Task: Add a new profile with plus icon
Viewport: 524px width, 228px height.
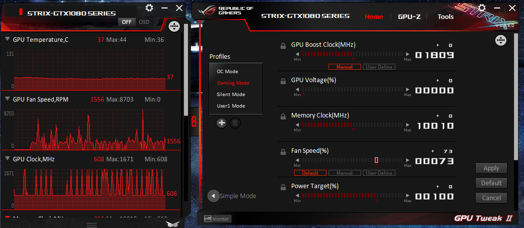Action: (221, 123)
